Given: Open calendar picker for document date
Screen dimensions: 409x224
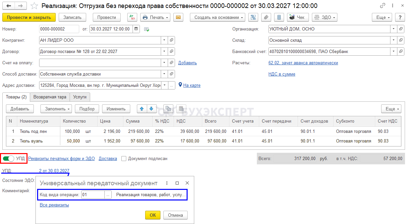Looking at the screenshot, I should [x=136, y=29].
